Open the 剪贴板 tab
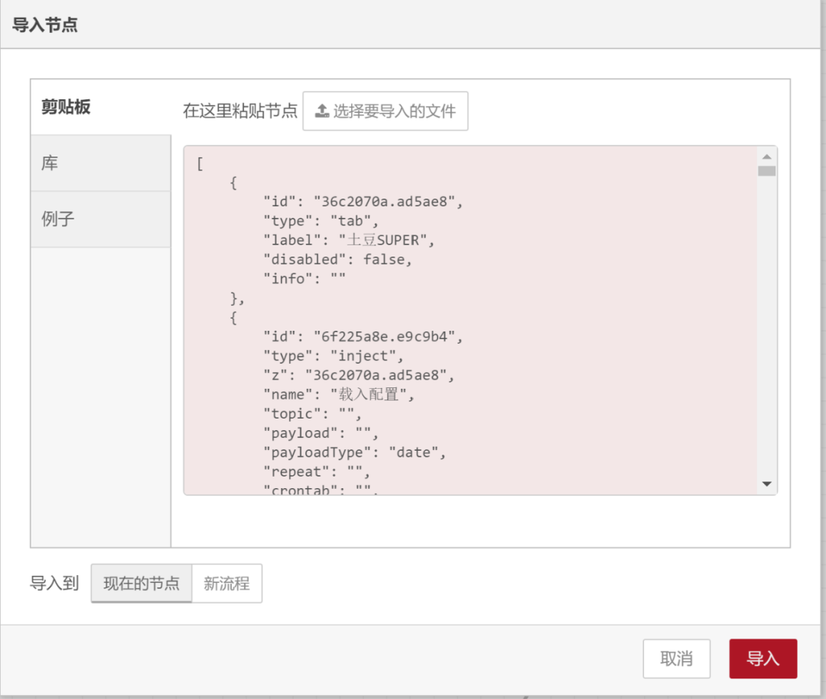The image size is (826, 699). pyautogui.click(x=101, y=107)
